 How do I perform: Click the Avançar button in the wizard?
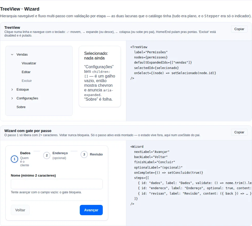tap(91, 210)
